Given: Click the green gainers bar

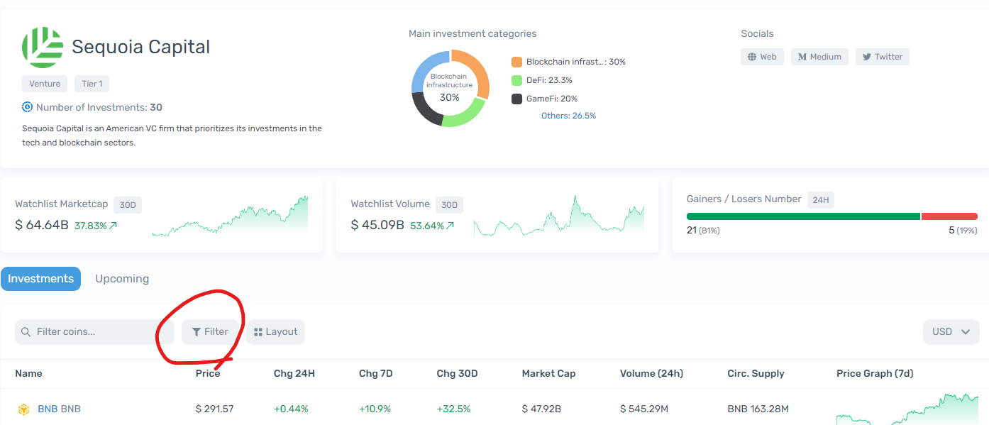Looking at the screenshot, I should (x=803, y=216).
